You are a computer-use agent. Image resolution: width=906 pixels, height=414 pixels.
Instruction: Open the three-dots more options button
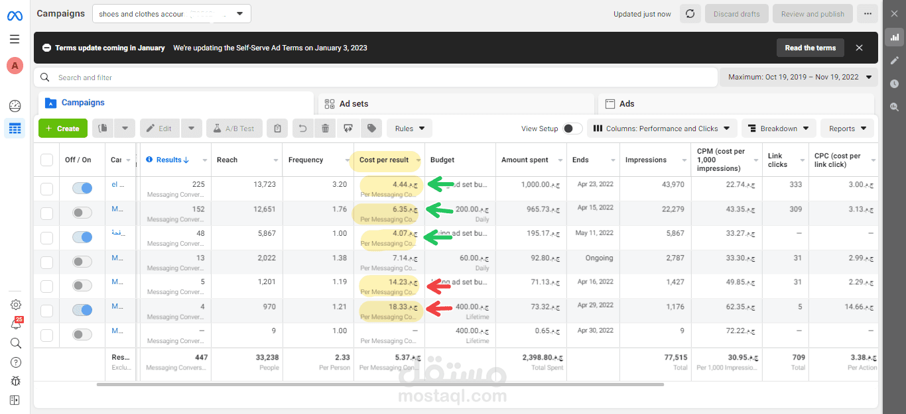[868, 14]
